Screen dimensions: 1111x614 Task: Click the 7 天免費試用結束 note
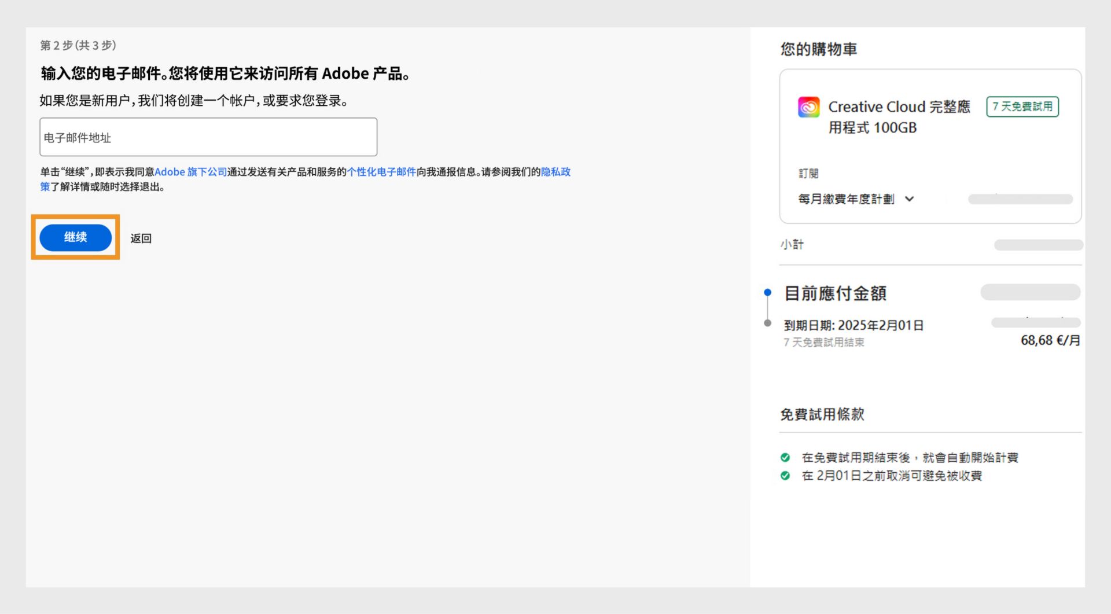tap(824, 343)
